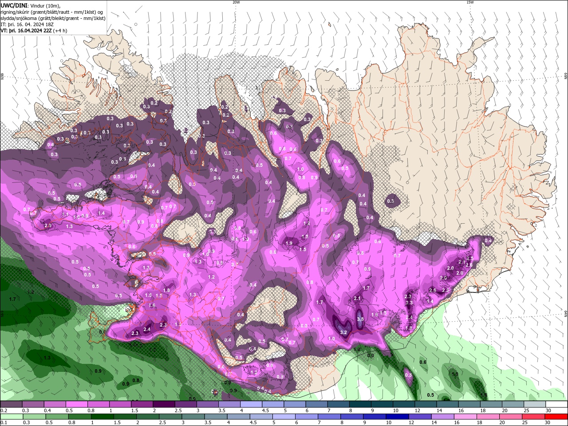Pick the pale lavender snow swatch after the 4 label
This screenshot has height=426, width=568.
251,404
